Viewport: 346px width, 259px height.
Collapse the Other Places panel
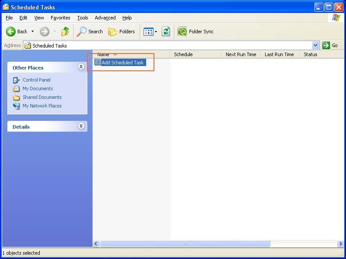pyautogui.click(x=81, y=67)
